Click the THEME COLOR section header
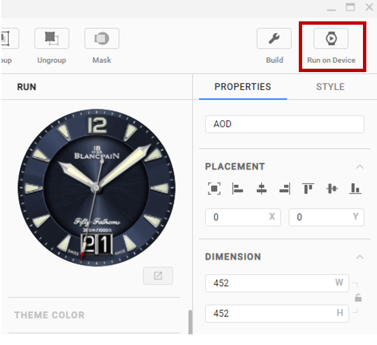This screenshot has height=345, width=377. [x=49, y=315]
